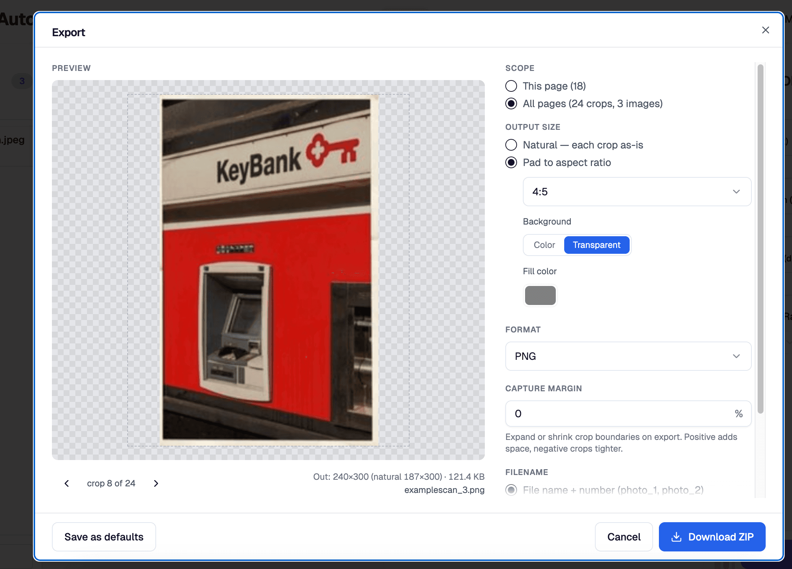The height and width of the screenshot is (569, 792).
Task: Cancel the export
Action: [624, 537]
